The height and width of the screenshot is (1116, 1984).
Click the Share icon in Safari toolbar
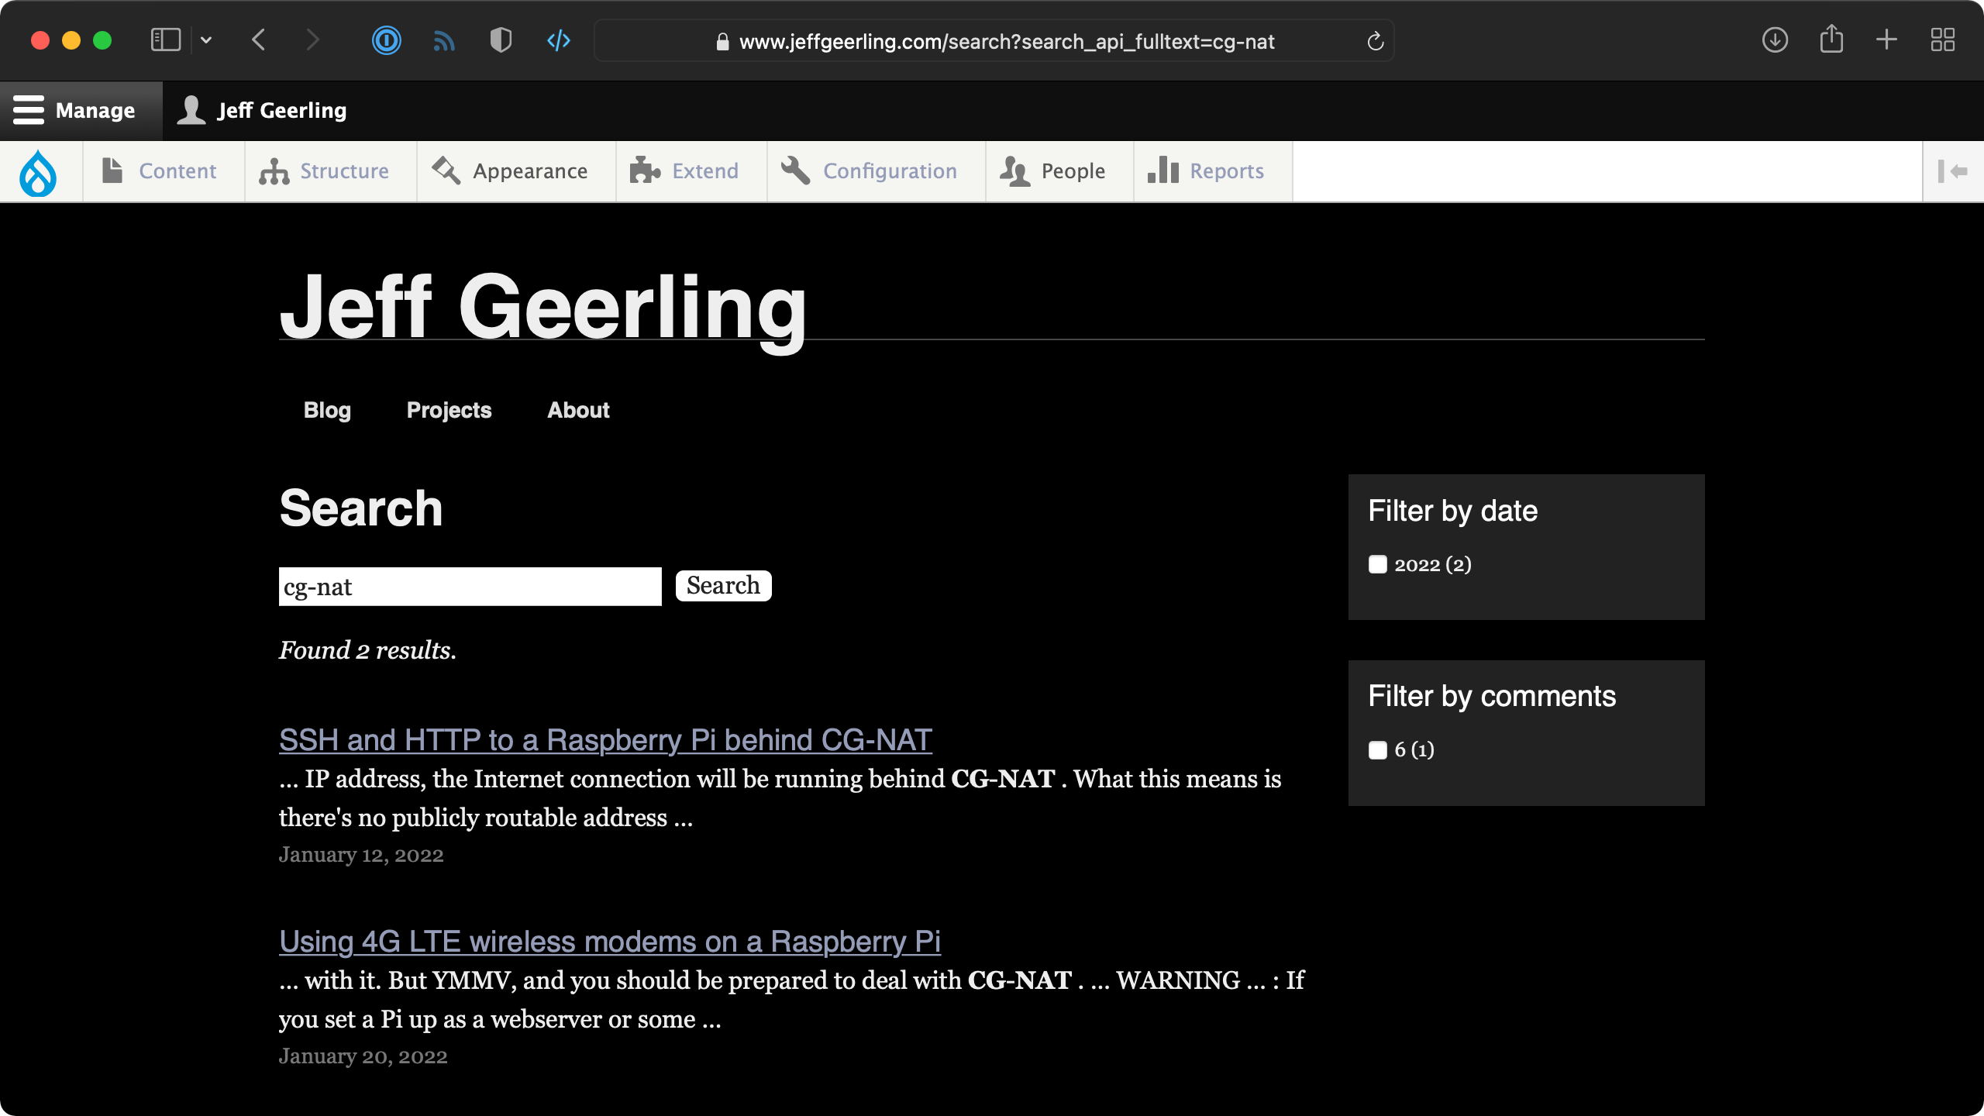[1831, 40]
